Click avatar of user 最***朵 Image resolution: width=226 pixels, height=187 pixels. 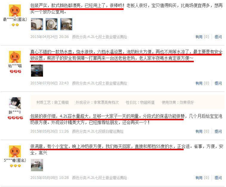click(x=15, y=10)
